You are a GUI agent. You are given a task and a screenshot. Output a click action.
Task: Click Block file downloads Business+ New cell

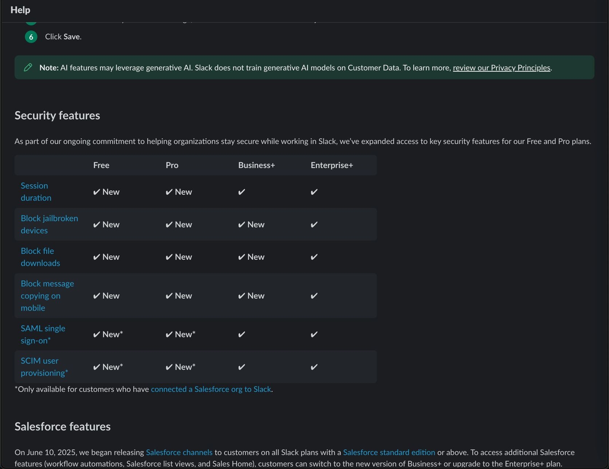tap(251, 257)
